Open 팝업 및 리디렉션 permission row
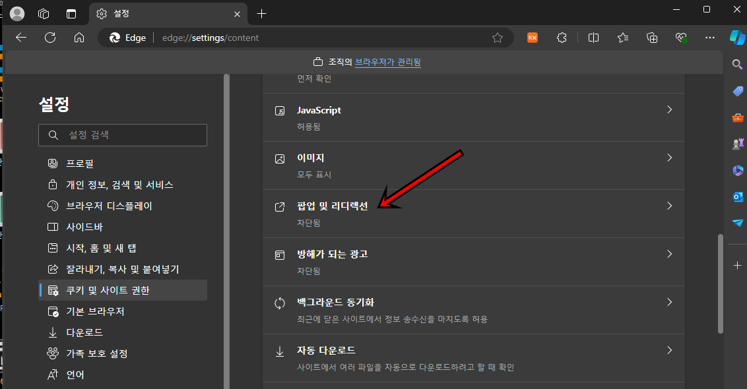 coord(474,214)
